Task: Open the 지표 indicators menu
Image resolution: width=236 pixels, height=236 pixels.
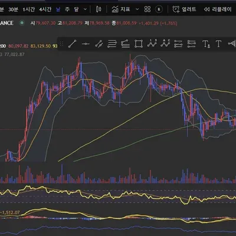Action: pos(121,9)
